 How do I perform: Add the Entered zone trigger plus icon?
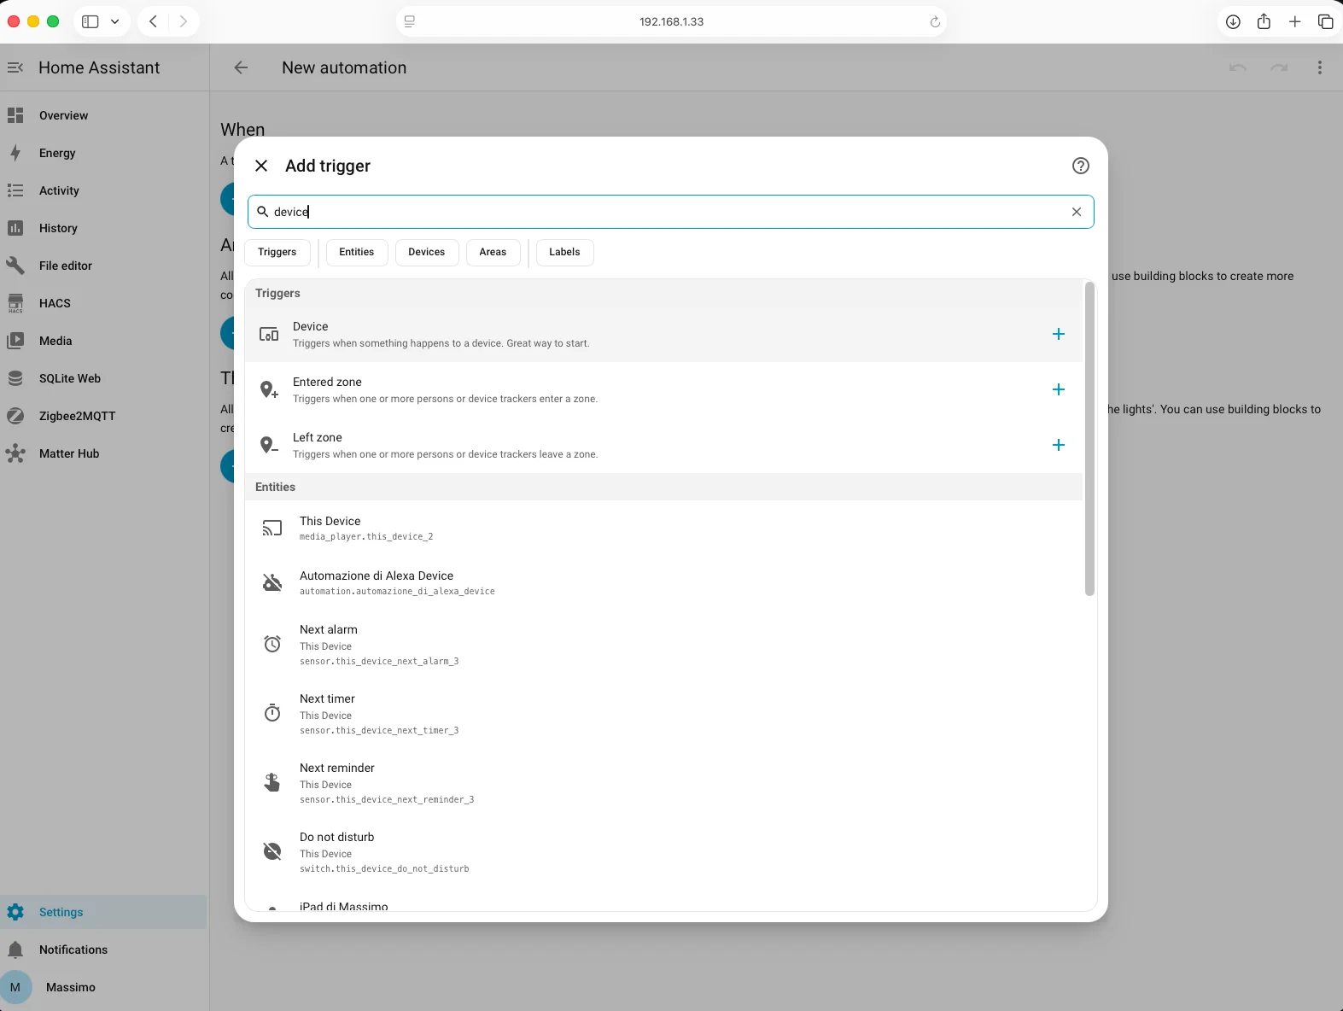(x=1059, y=389)
